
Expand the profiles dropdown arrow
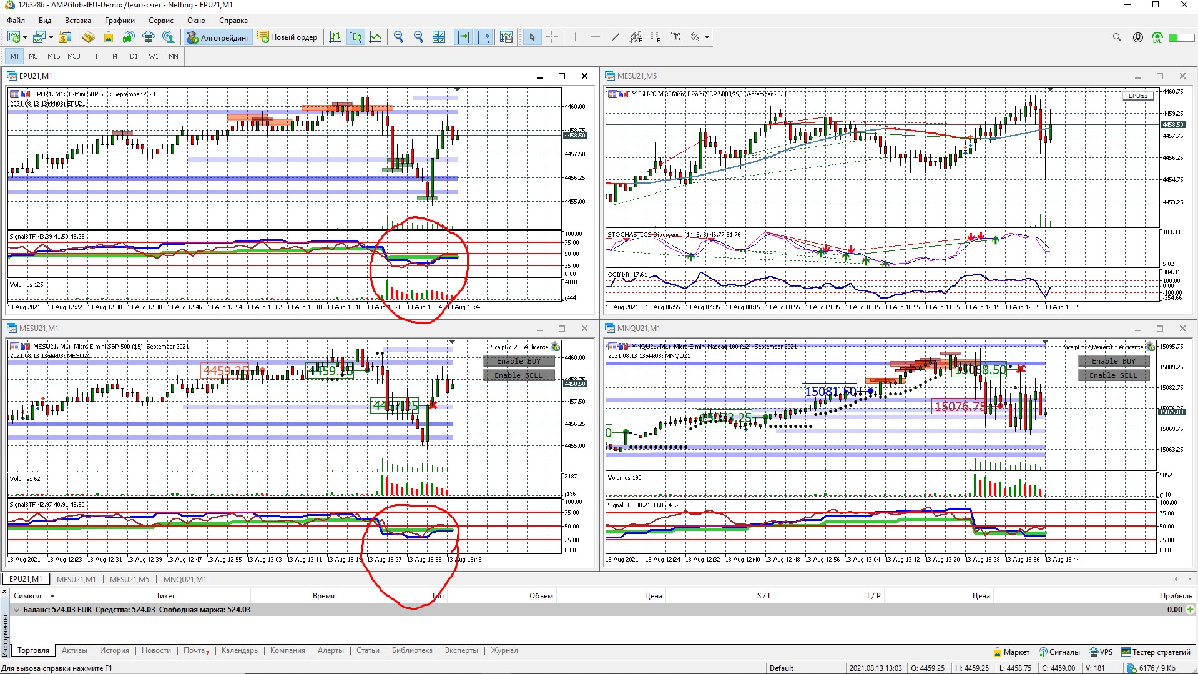(x=51, y=37)
